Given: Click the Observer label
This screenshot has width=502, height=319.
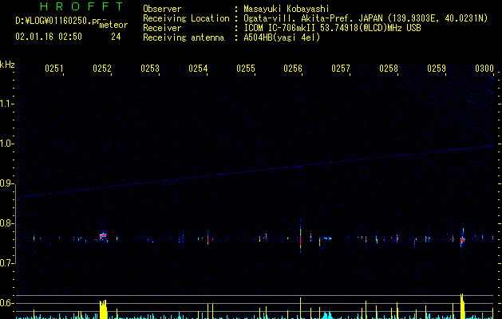Looking at the screenshot, I should (x=162, y=9).
